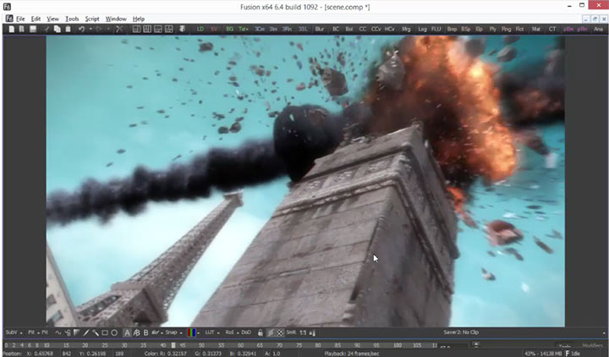The height and width of the screenshot is (357, 609).
Task: Open the RoI dropdown arrow
Action: point(238,333)
